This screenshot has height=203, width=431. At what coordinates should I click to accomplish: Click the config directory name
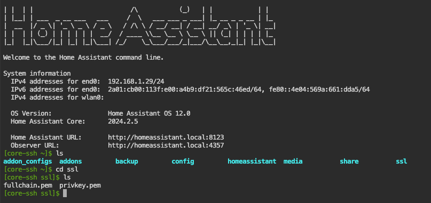(183, 161)
